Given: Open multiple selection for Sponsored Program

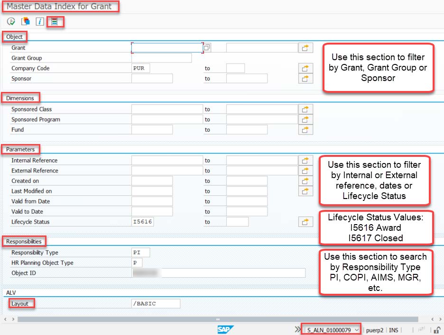Looking at the screenshot, I should click(x=305, y=119).
